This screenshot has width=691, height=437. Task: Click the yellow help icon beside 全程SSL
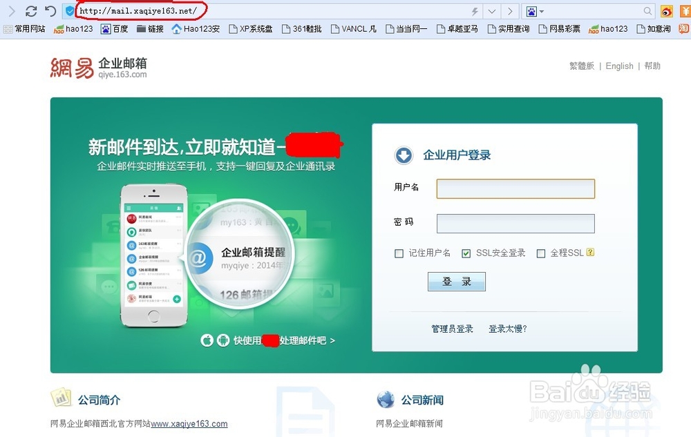pos(589,253)
